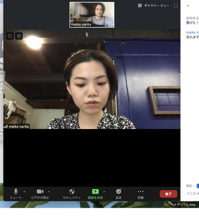Show meeting info circle icon

tap(10, 36)
